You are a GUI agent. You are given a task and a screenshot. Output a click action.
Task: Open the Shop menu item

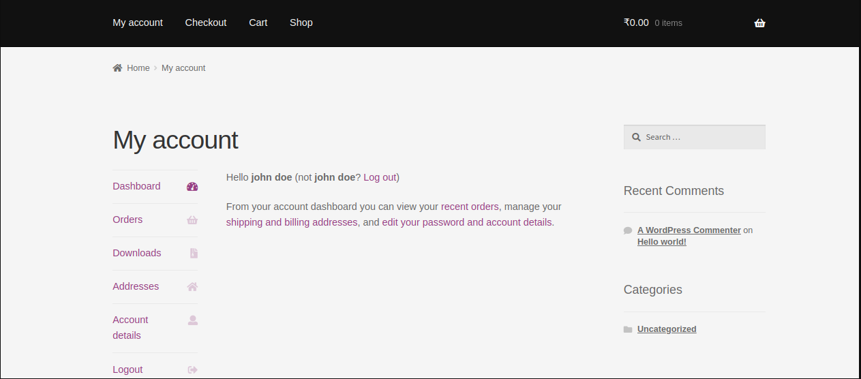pos(301,22)
